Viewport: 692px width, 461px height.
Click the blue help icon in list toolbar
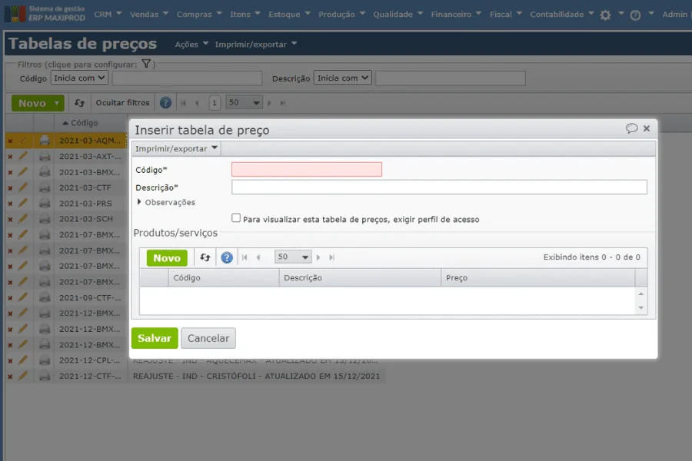165,103
